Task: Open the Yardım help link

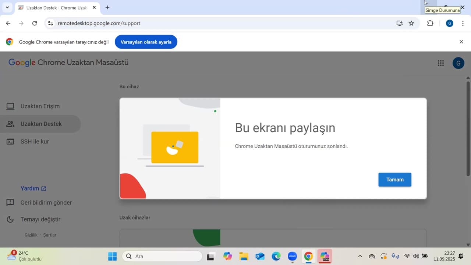Action: pos(33,188)
